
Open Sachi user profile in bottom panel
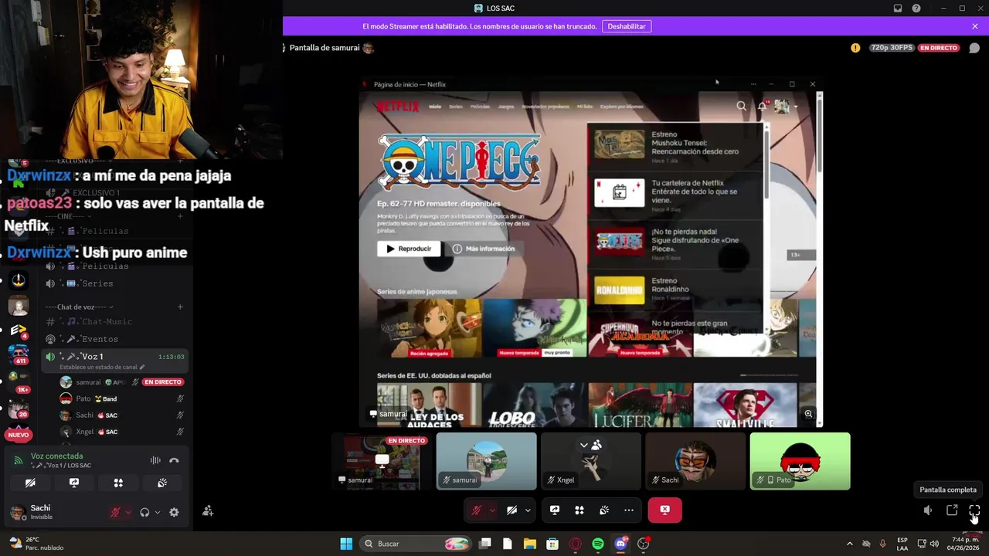[x=40, y=512]
